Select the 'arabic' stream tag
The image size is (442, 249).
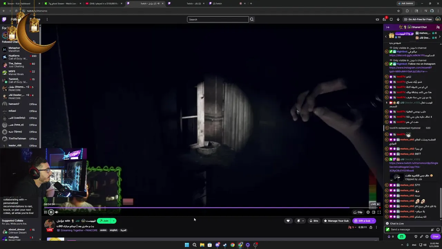click(103, 230)
